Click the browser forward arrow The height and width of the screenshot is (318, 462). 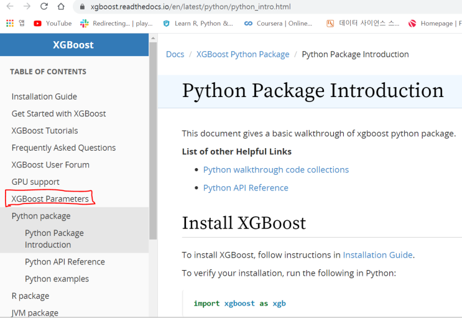pos(27,6)
